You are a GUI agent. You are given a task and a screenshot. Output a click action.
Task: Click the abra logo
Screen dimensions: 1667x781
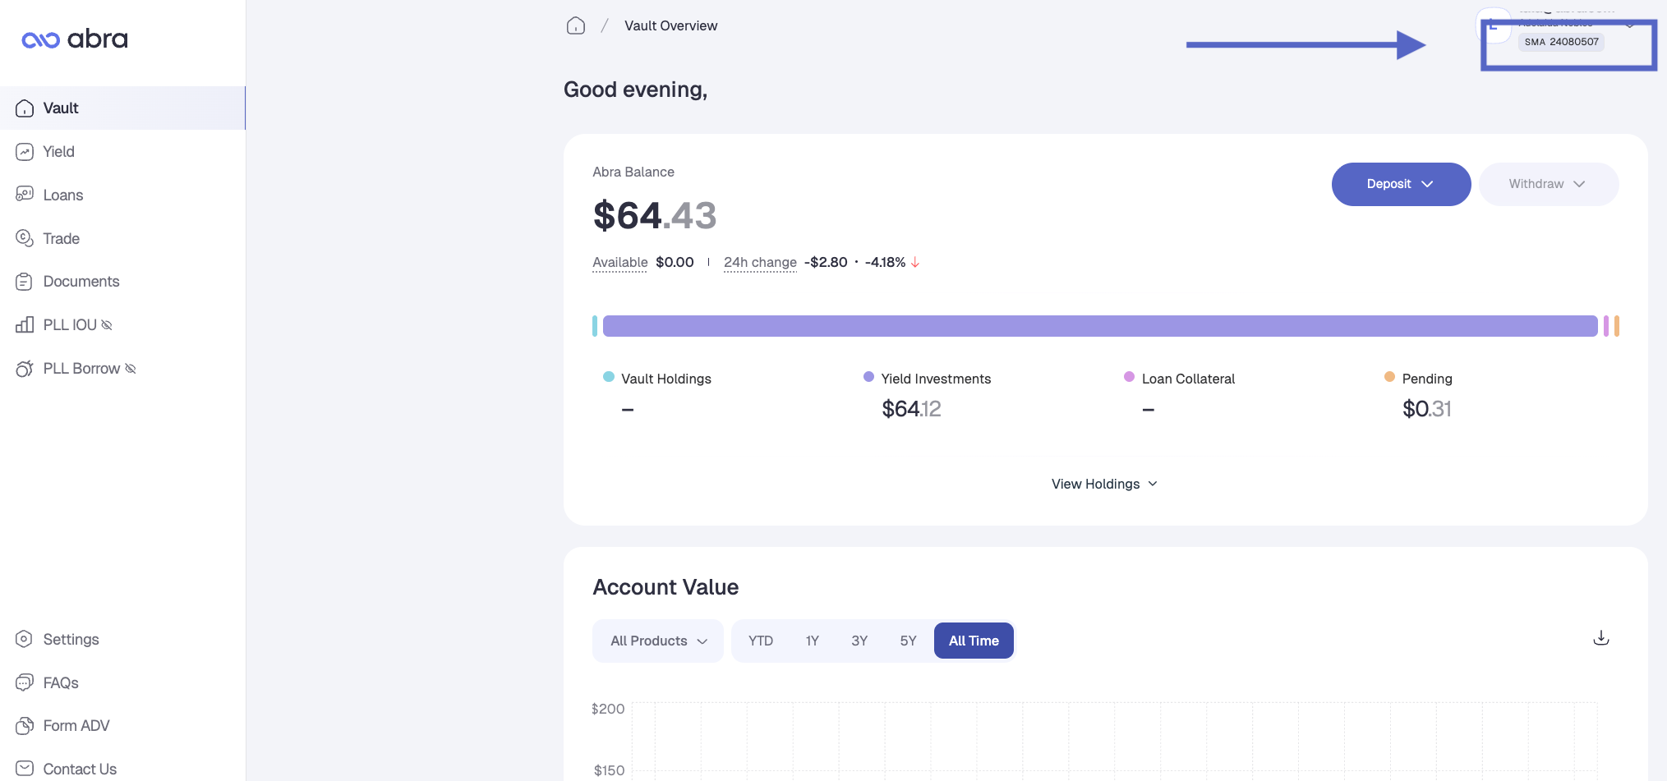[x=75, y=39]
